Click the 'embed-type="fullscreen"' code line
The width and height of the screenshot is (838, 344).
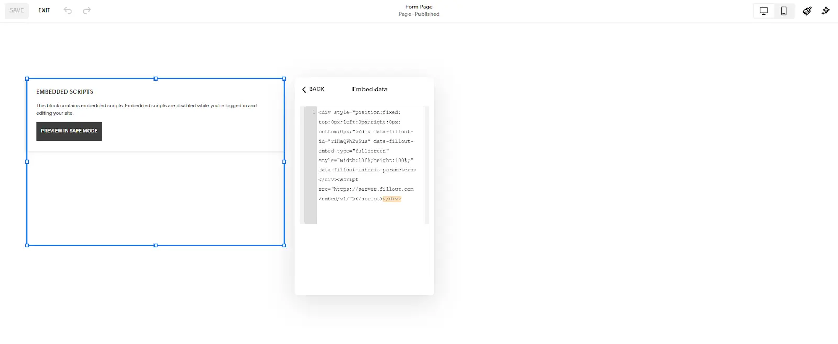click(x=354, y=151)
